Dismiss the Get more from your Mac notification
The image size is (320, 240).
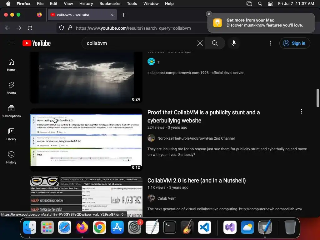pos(209,14)
